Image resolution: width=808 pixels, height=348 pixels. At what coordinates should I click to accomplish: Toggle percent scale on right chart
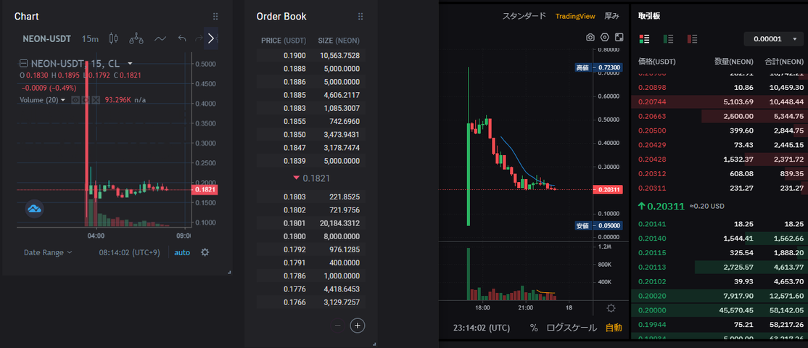tap(534, 328)
